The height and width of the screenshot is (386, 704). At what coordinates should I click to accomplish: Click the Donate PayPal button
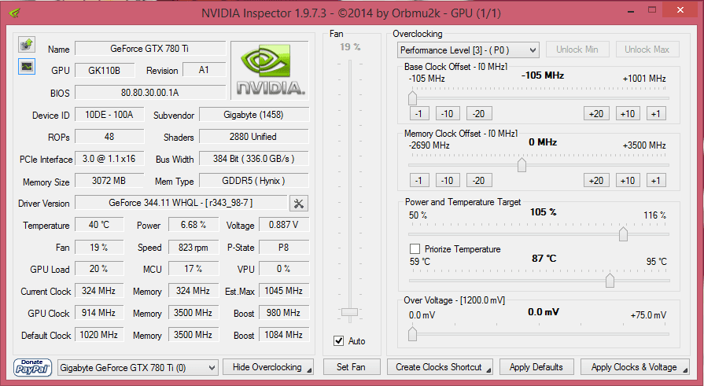32,367
